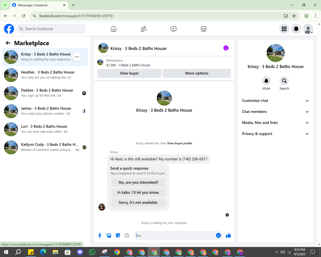Focus the Aa message input field
This screenshot has height=257, width=321.
click(175, 235)
